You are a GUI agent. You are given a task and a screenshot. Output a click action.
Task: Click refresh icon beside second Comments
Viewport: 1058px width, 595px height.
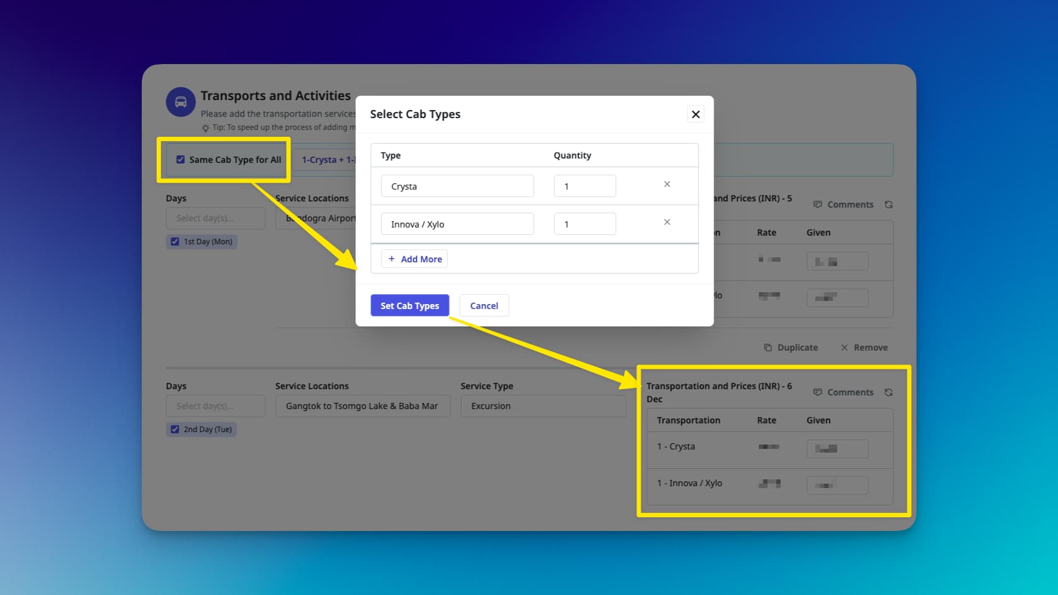(x=888, y=392)
